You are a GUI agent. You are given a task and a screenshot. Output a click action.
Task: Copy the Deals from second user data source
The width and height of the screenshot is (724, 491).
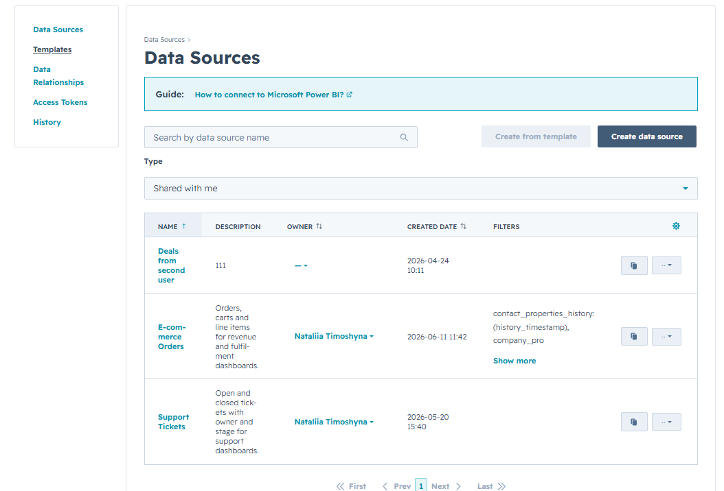(634, 265)
